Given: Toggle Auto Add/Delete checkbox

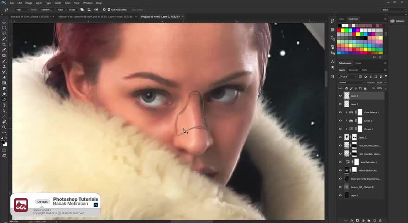Looking at the screenshot, I should (109, 10).
